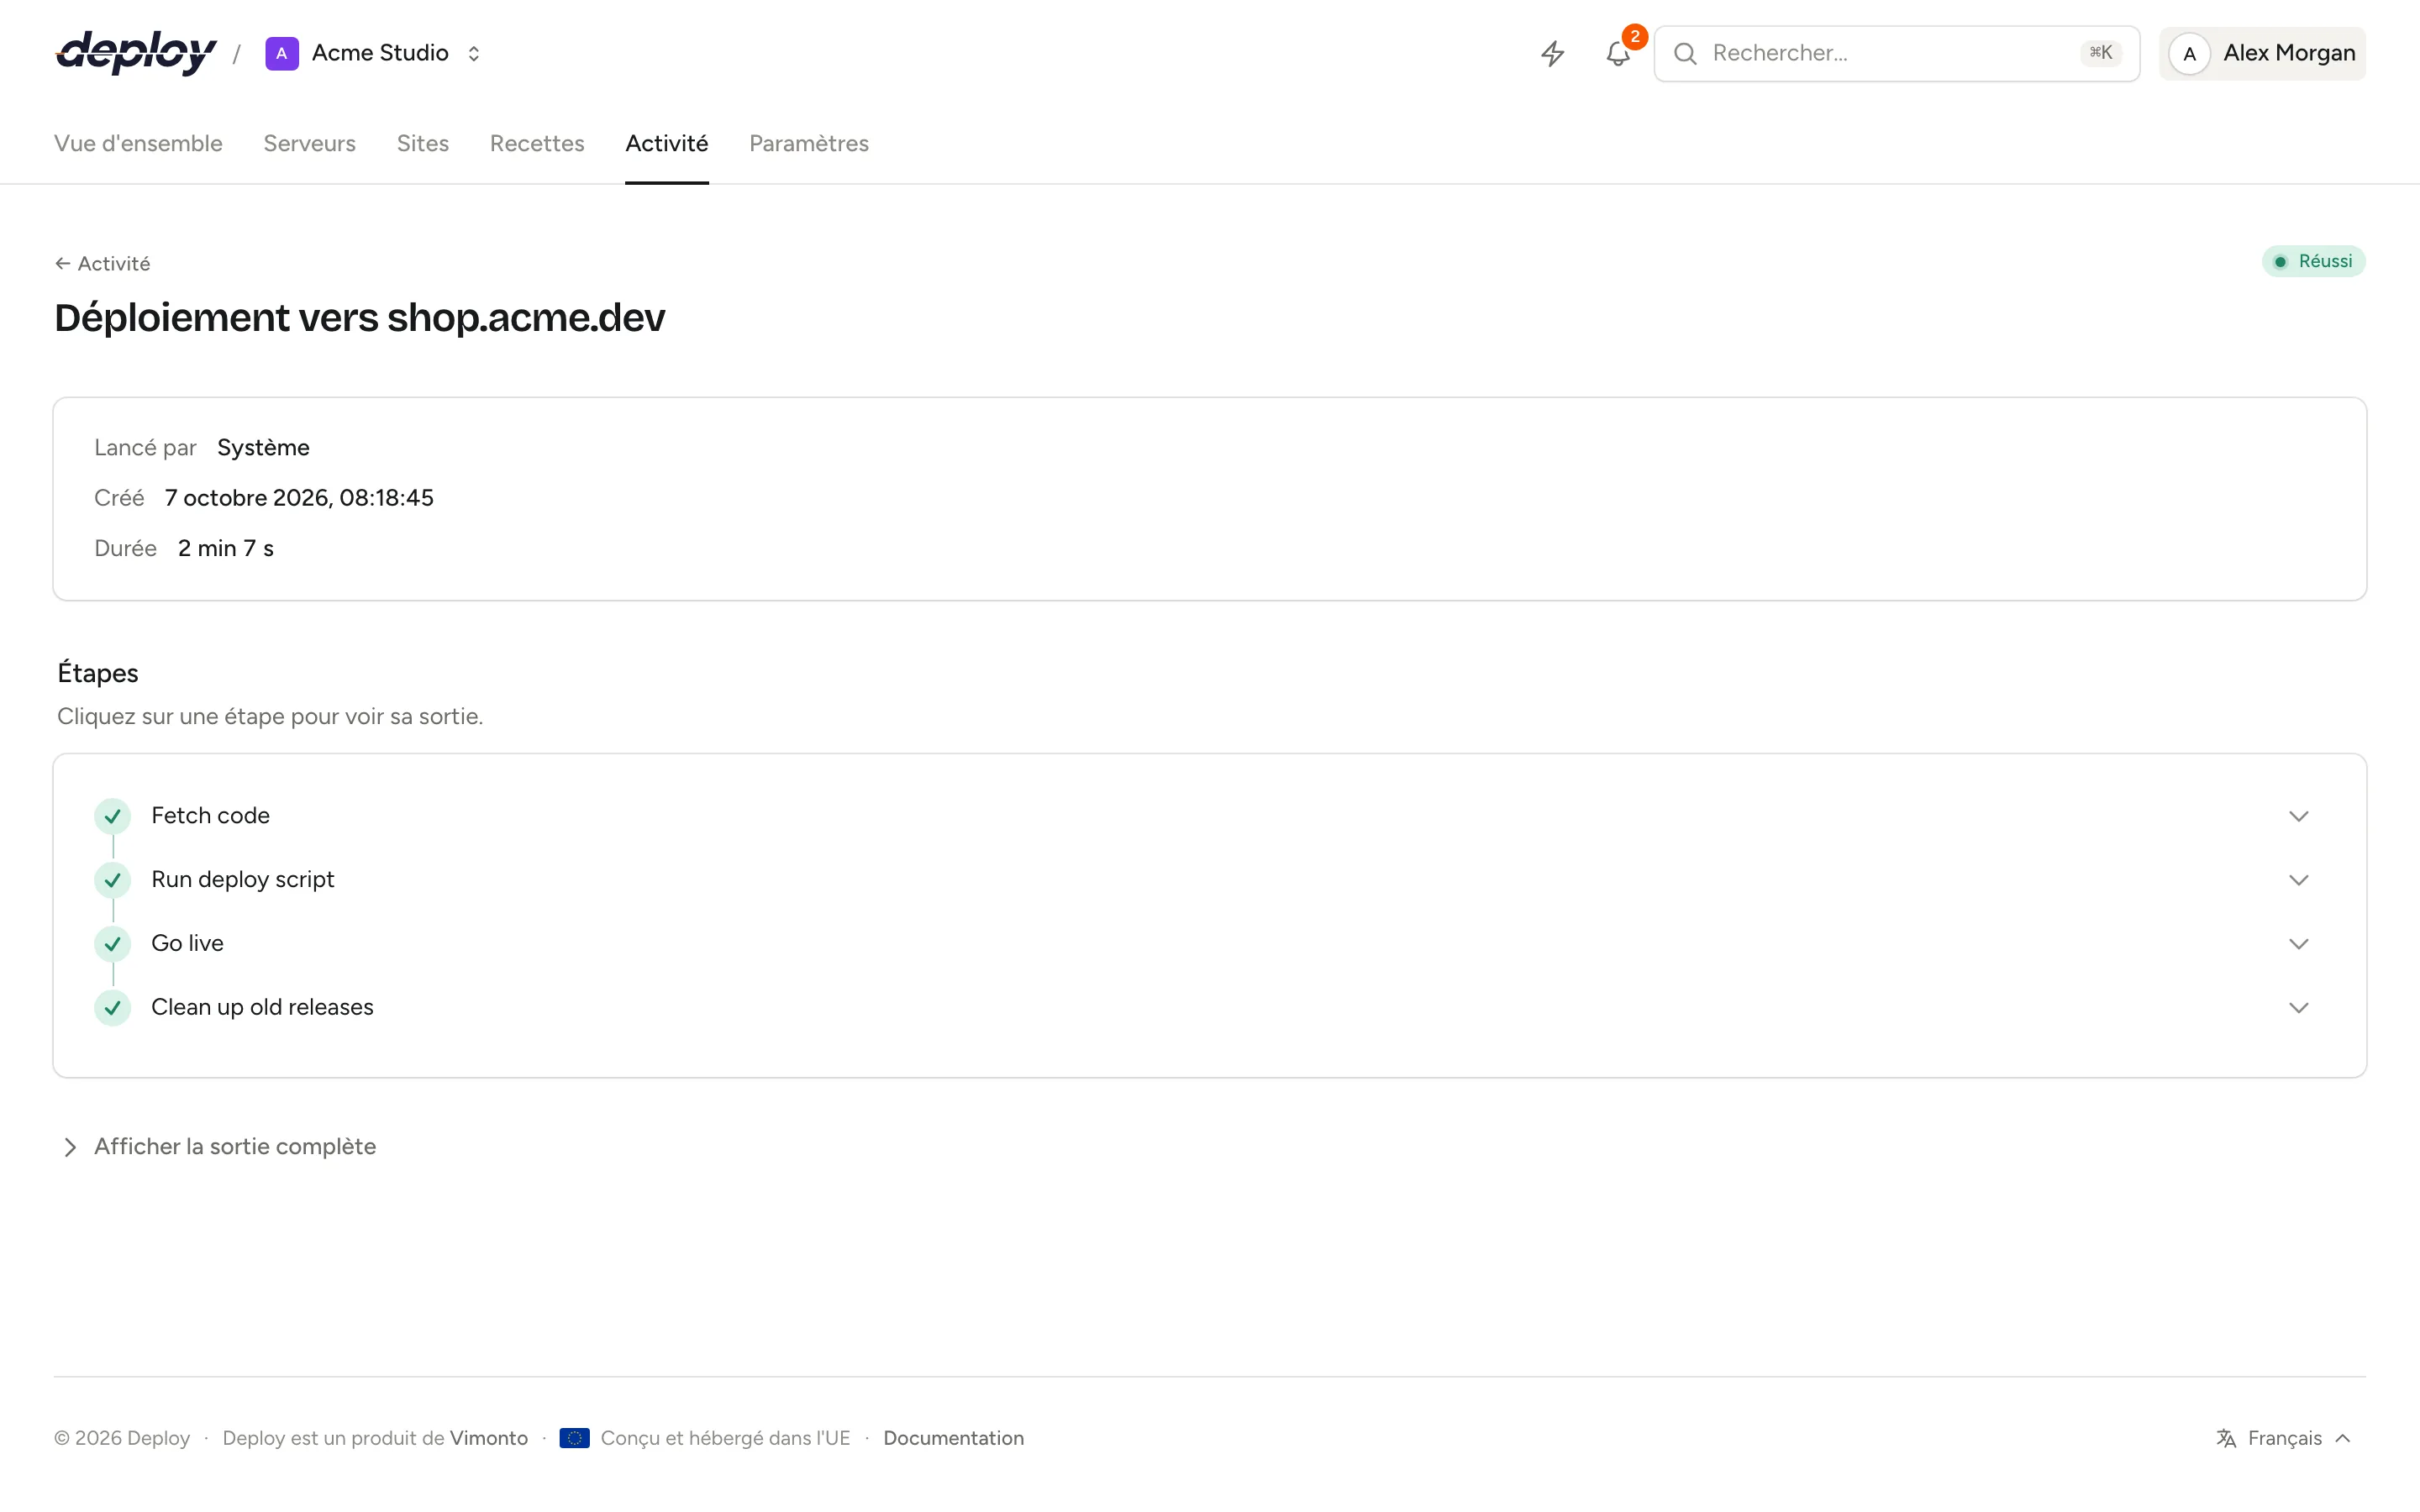The height and width of the screenshot is (1512, 2420).
Task: Expand the Run deploy script step
Action: (x=1210, y=880)
